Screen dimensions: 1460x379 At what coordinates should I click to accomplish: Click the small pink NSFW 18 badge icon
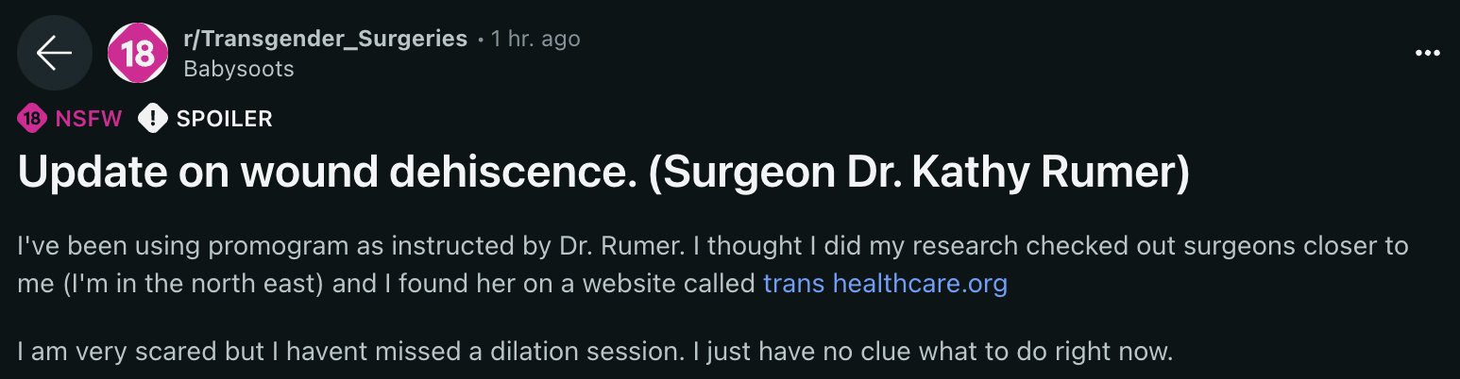[x=31, y=119]
